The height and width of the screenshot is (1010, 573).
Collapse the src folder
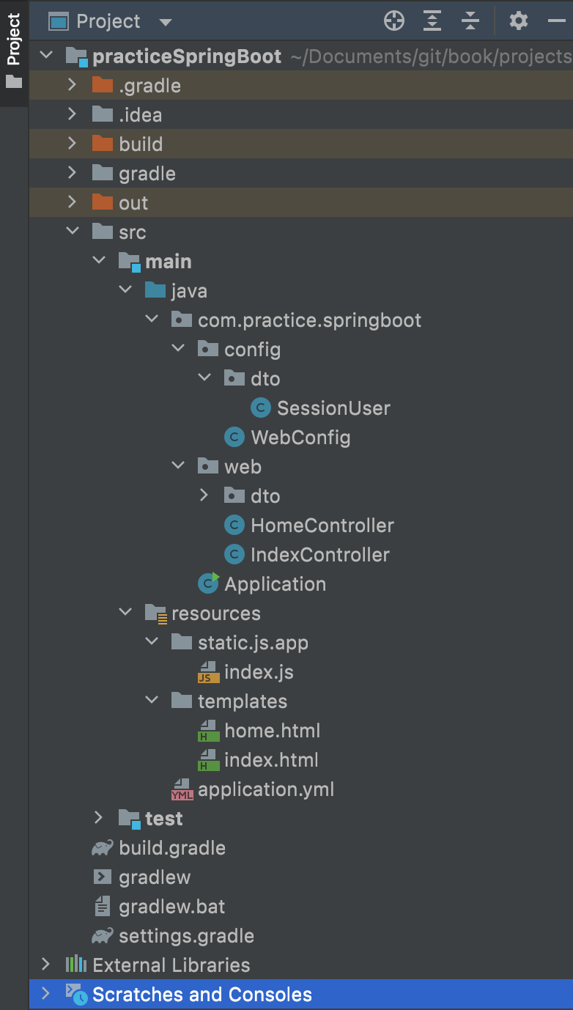click(73, 232)
